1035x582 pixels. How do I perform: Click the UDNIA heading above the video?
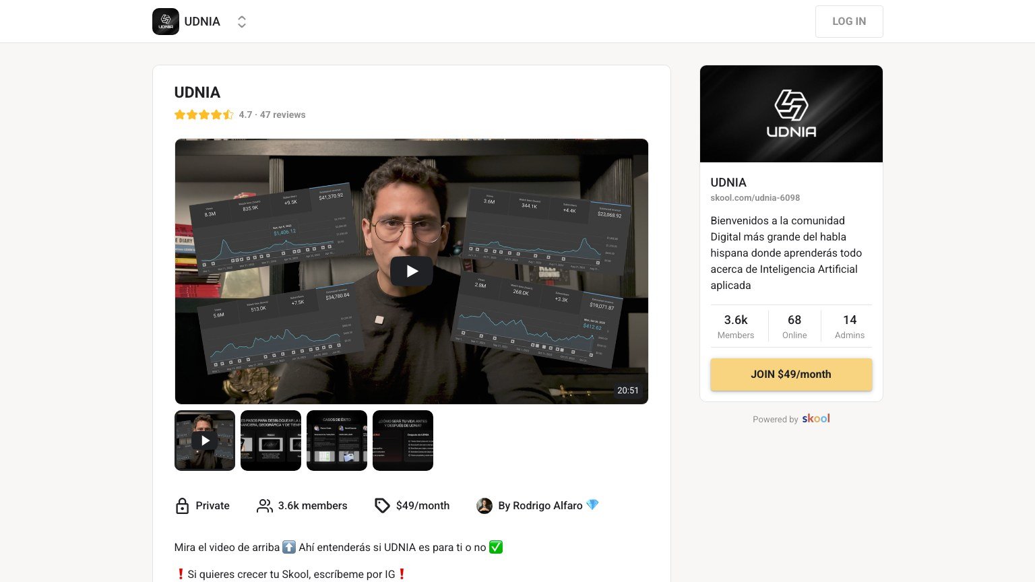point(197,92)
